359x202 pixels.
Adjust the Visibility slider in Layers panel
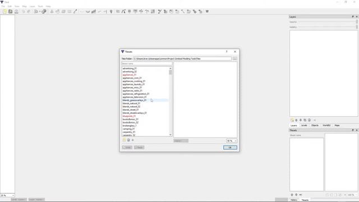click(328, 27)
